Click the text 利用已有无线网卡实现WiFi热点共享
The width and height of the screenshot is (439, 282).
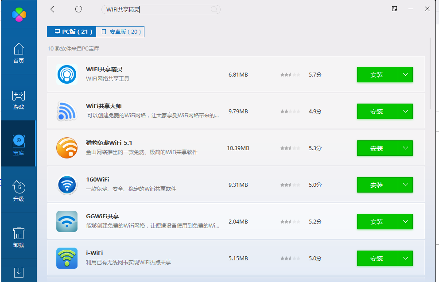pos(128,262)
